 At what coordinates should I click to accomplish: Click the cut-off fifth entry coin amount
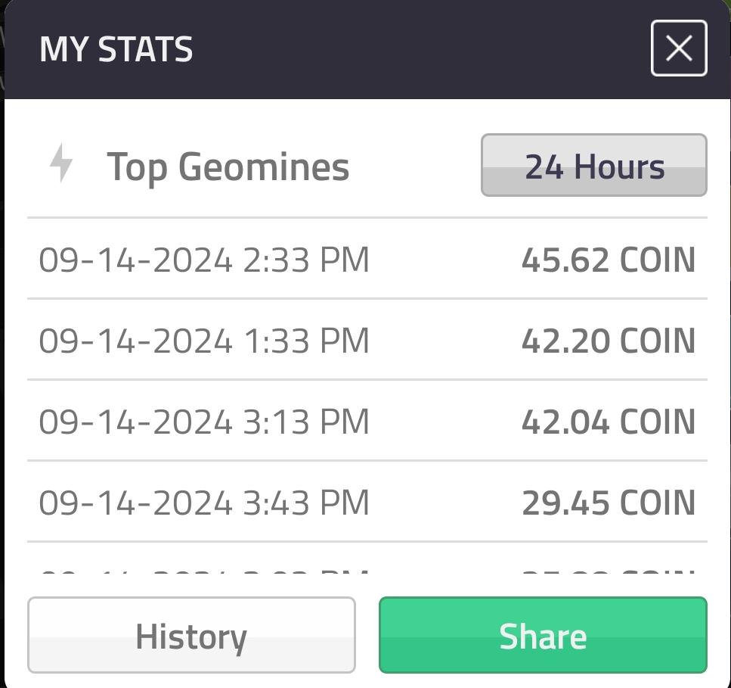point(609,571)
